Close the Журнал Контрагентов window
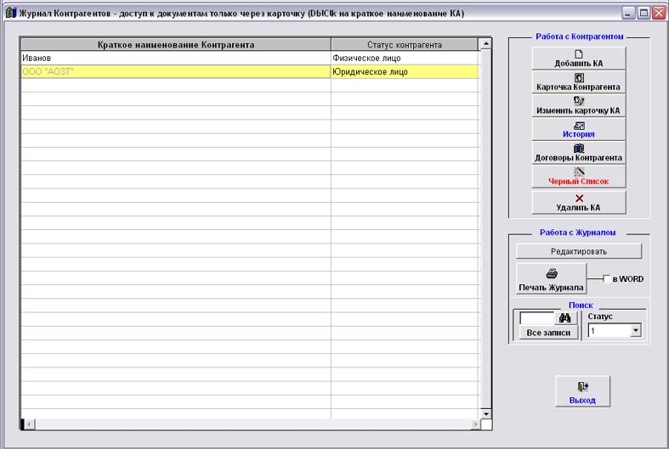The height and width of the screenshot is (449, 669). pos(659,13)
